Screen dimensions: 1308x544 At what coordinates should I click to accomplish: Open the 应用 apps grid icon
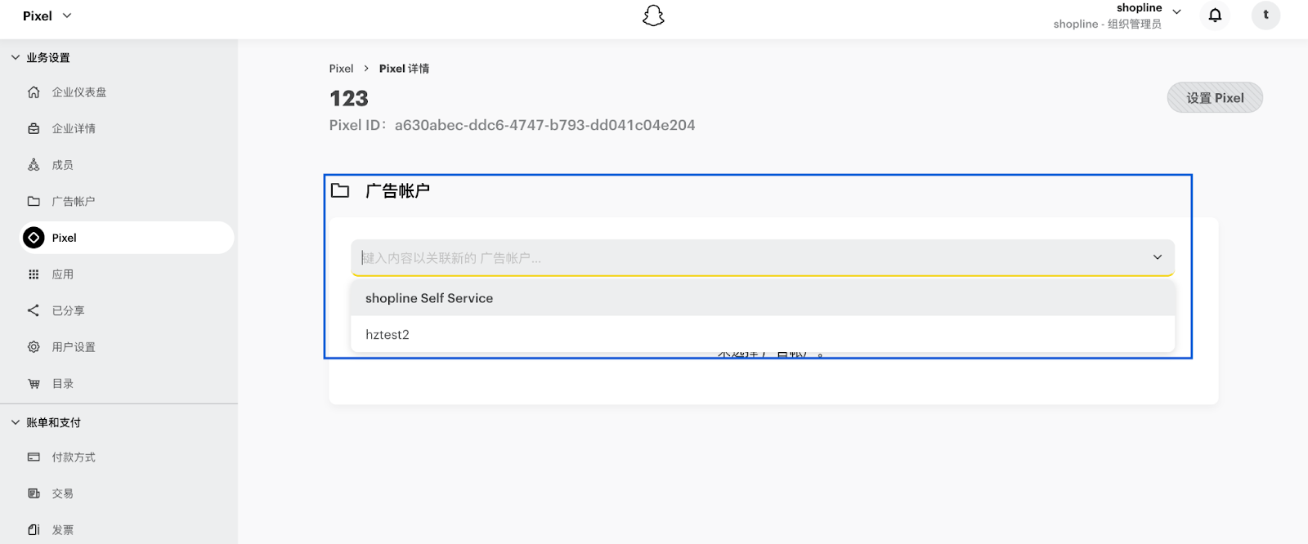[x=34, y=274]
